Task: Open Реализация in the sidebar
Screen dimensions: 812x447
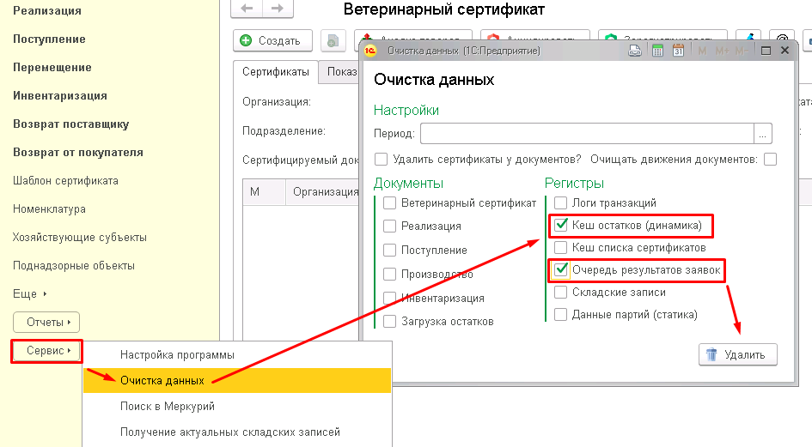Action: 47,11
